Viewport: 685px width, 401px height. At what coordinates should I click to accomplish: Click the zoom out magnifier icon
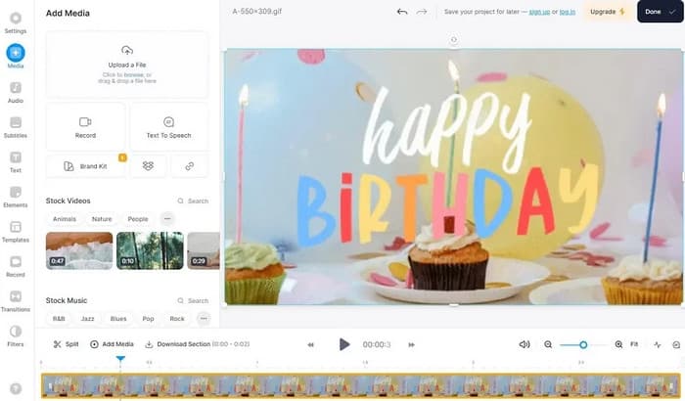tap(548, 344)
